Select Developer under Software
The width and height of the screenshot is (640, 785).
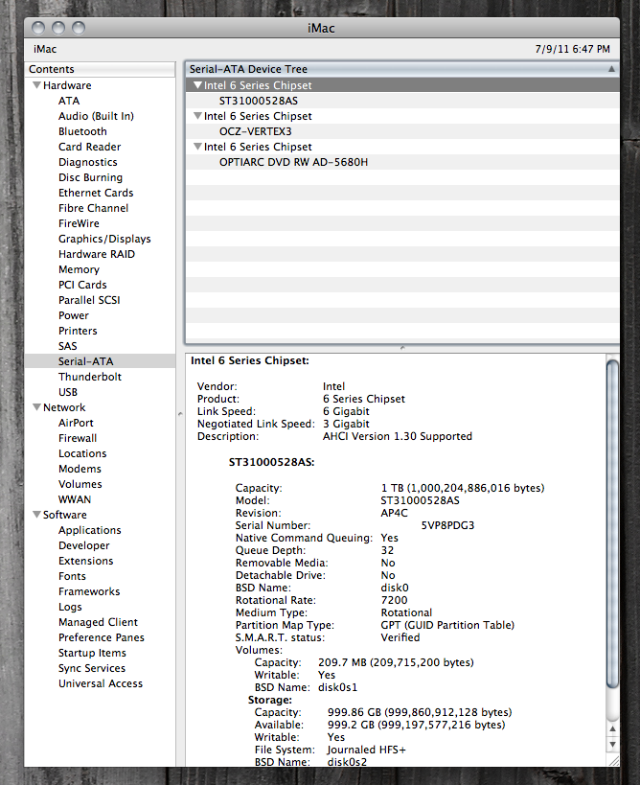click(83, 545)
